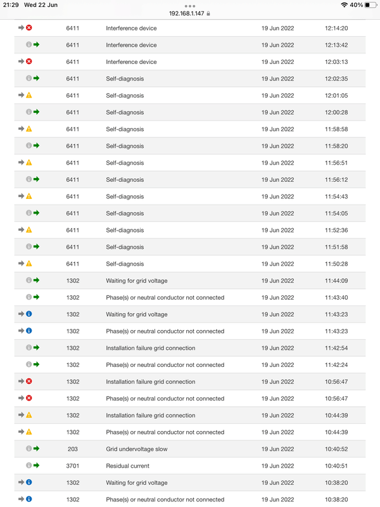Click red error icon beside Installation failure at 10:56:47
Screen dimensions: 380x507
[x=28, y=381]
